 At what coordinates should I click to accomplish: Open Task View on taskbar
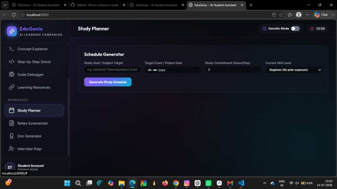pos(89,183)
